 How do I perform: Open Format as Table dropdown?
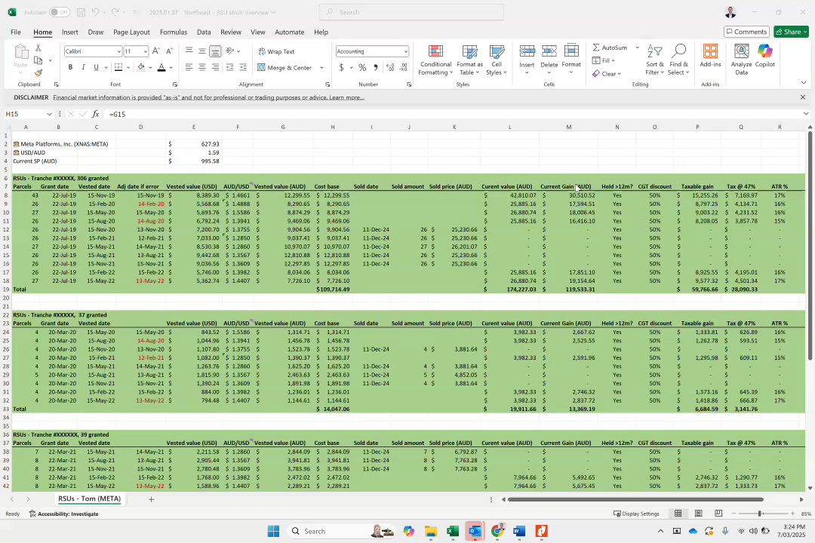pos(470,60)
